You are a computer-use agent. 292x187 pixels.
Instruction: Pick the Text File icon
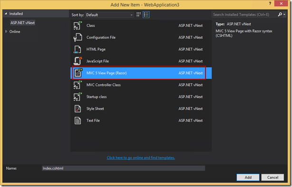click(x=78, y=121)
